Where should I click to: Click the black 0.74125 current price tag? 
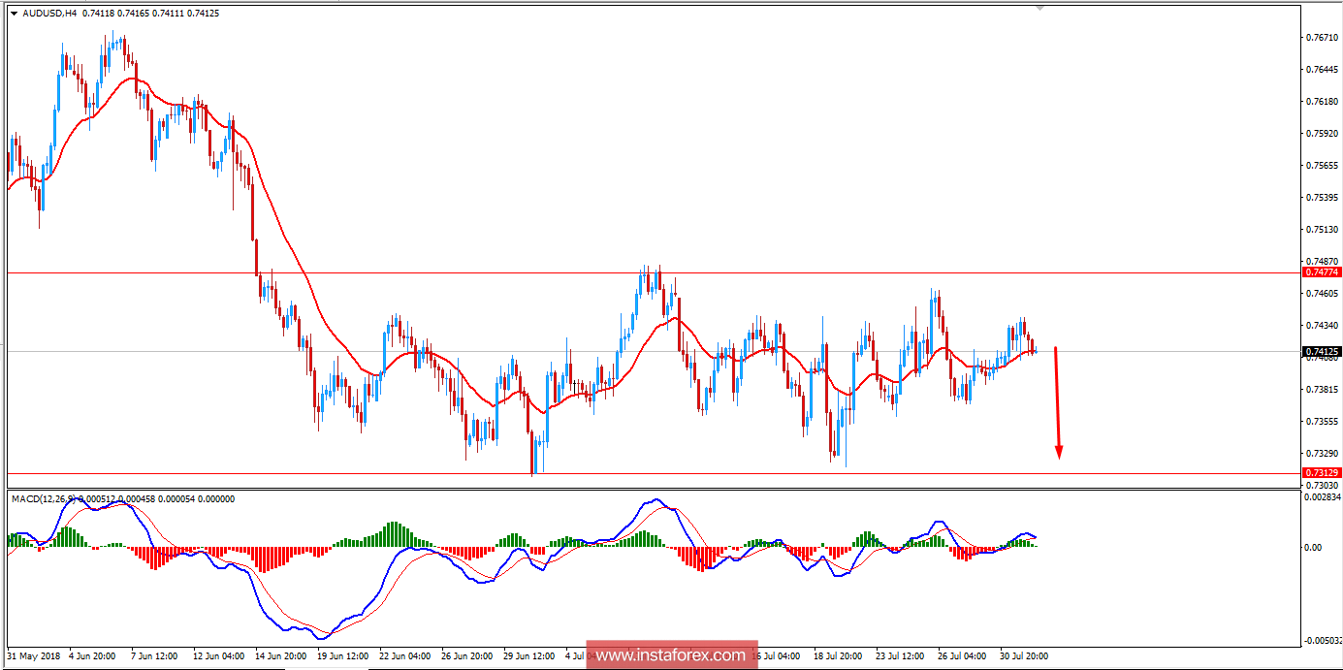pos(1321,351)
